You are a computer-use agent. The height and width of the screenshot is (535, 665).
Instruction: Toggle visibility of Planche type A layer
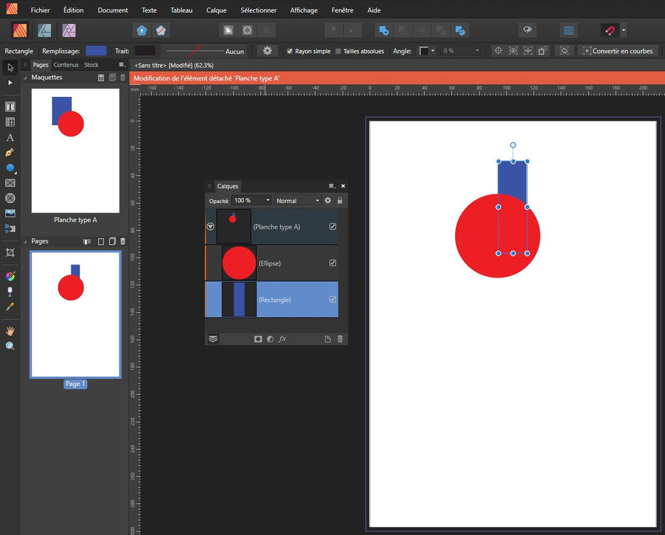pyautogui.click(x=333, y=227)
